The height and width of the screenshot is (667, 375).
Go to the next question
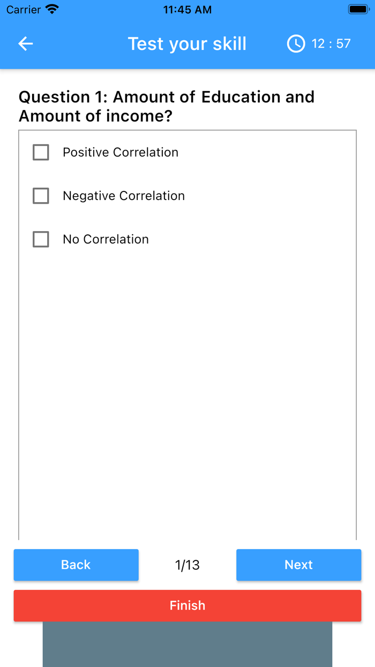[x=298, y=565]
